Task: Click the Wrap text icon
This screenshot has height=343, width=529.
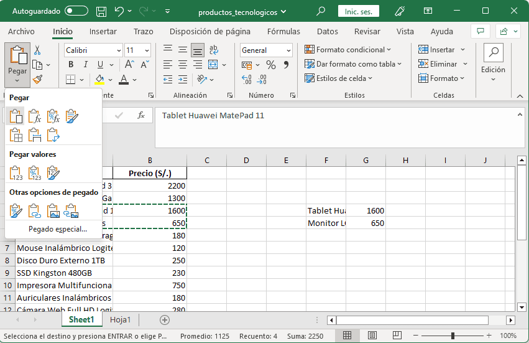Action: click(214, 50)
